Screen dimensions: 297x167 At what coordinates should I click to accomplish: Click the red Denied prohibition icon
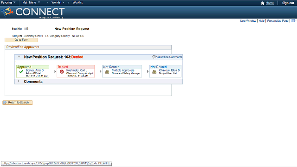pos(62,71)
